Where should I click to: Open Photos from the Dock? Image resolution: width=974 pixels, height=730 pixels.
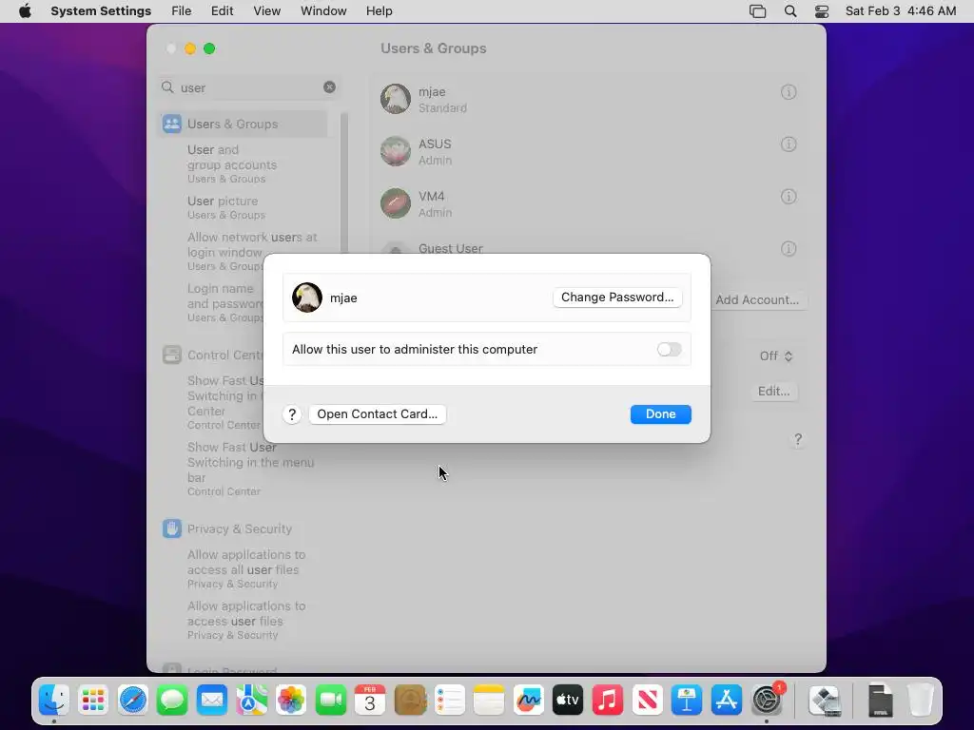click(x=291, y=701)
